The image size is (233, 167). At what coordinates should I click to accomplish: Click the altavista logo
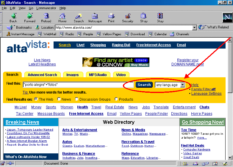coord(28,46)
